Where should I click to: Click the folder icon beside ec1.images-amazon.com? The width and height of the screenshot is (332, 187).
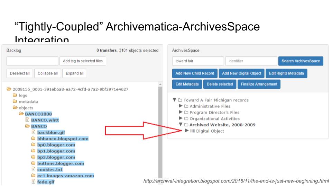33,175
